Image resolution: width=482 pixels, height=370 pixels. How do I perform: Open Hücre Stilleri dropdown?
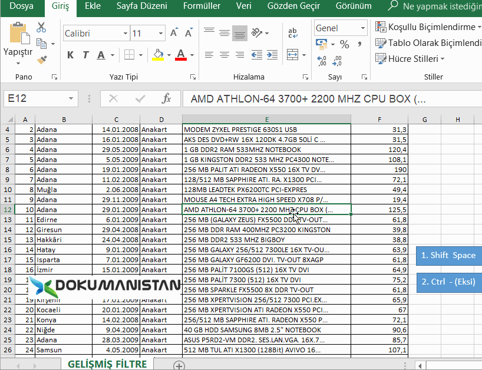click(410, 58)
